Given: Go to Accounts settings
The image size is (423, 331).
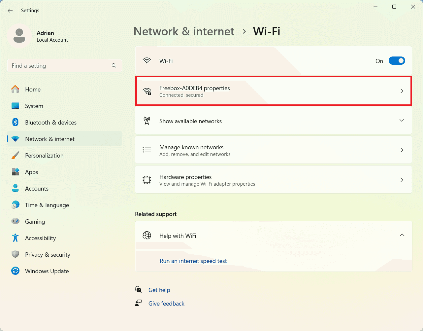Looking at the screenshot, I should coord(64,188).
